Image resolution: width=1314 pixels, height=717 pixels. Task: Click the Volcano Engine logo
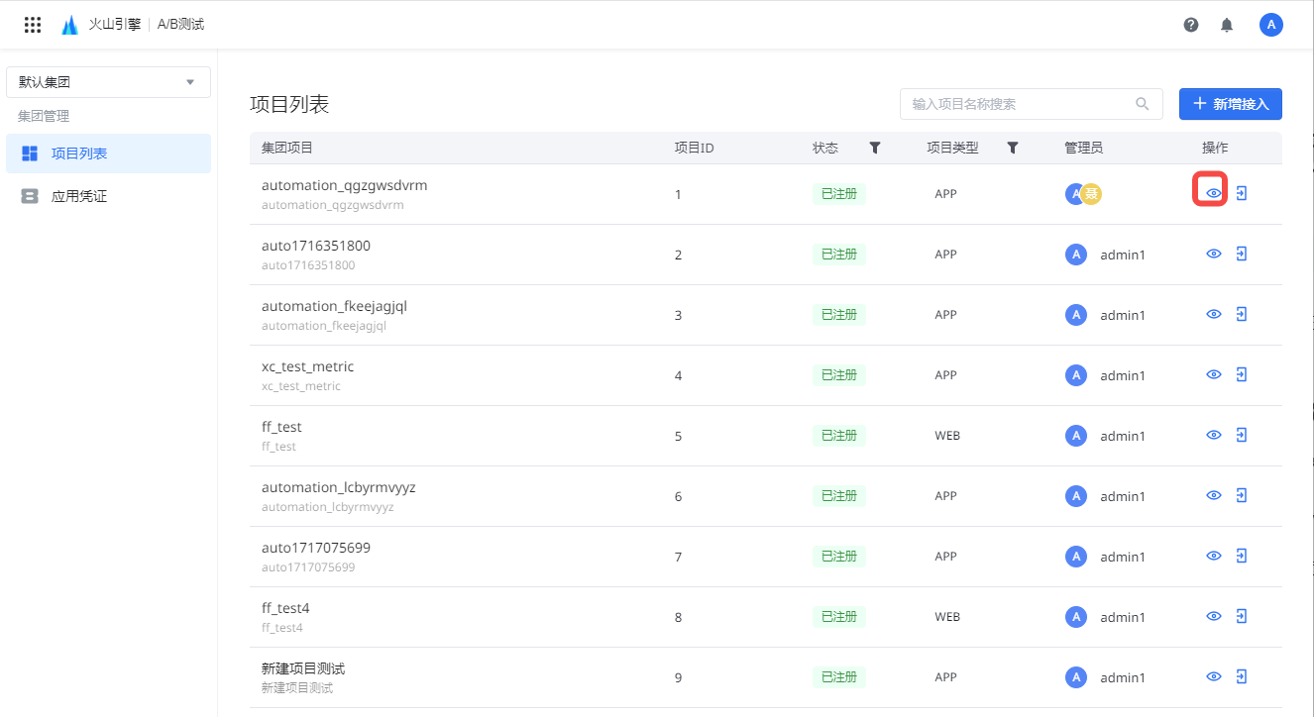coord(69,25)
